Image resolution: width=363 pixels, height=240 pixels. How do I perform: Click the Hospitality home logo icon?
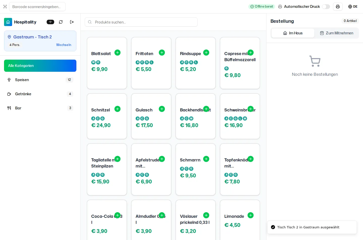[x=8, y=22]
